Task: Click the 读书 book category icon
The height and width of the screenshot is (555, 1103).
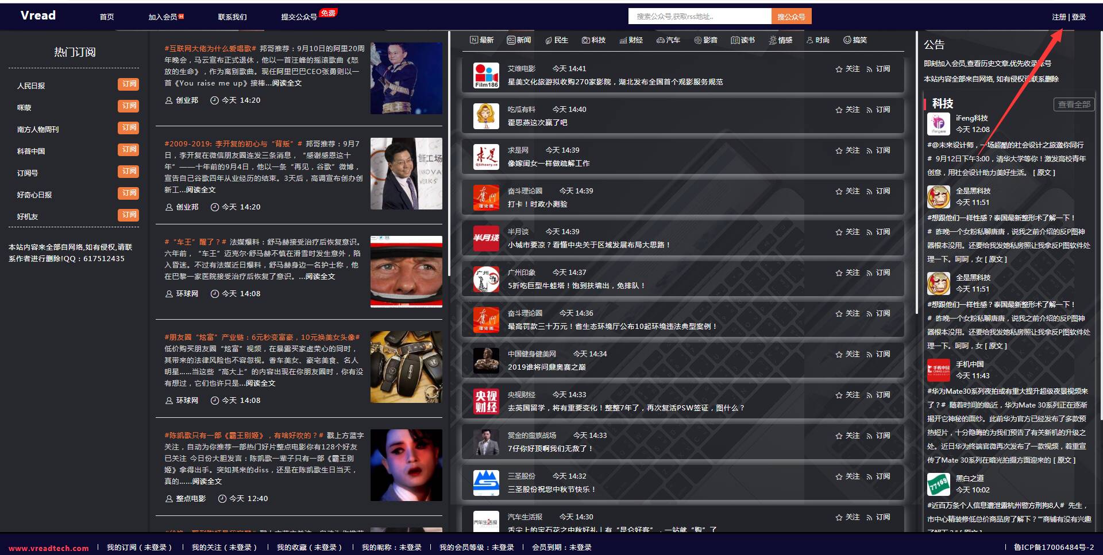Action: coord(735,40)
